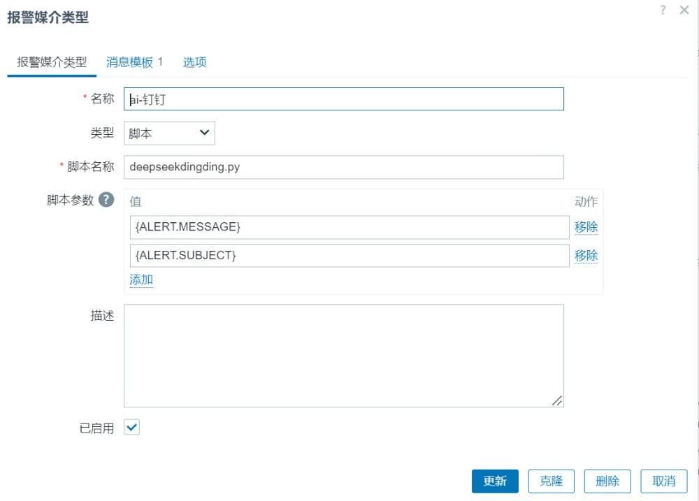Remove the {ALERT.SUBJECT} parameter
699x501 pixels.
pyautogui.click(x=586, y=256)
